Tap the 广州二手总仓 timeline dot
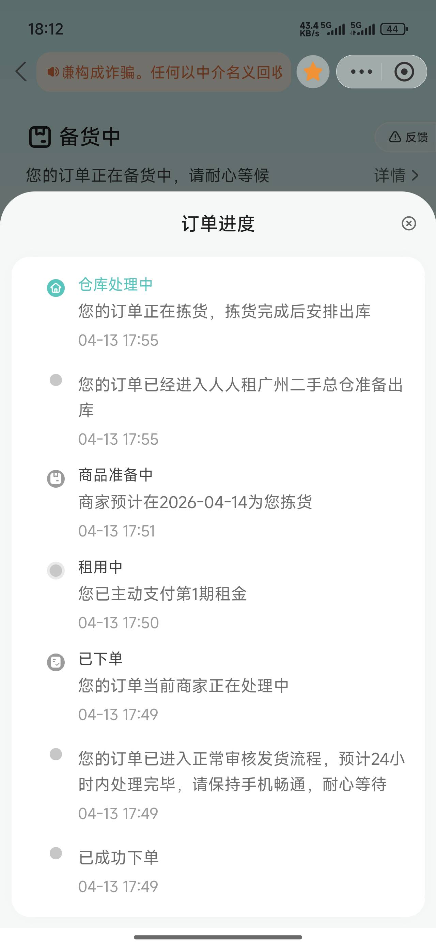 point(56,380)
